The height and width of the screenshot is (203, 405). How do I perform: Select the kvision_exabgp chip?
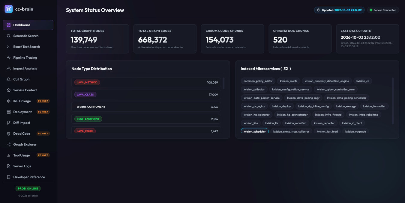346,106
